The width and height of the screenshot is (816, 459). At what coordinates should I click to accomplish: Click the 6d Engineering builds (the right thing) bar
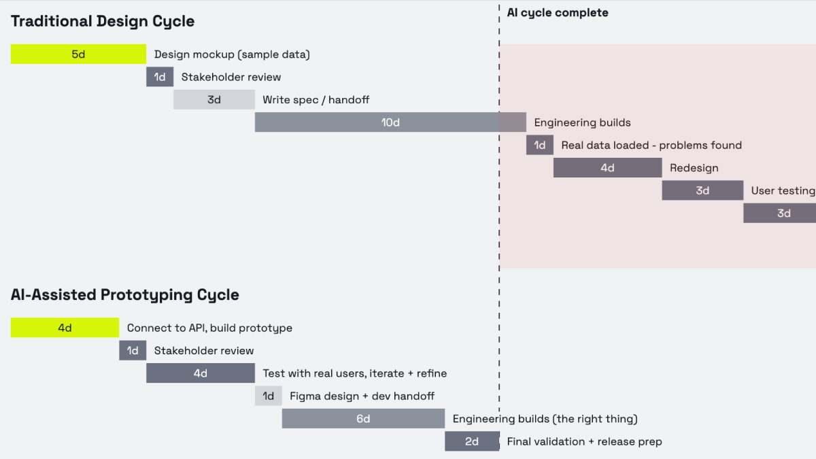(363, 418)
